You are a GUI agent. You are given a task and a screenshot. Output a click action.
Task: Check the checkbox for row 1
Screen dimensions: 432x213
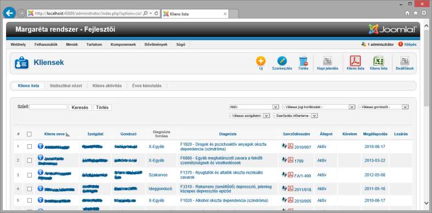tap(30, 146)
